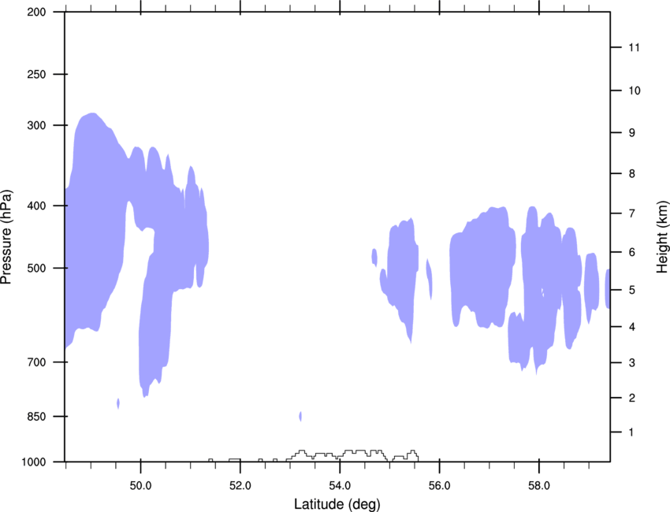Pick the 11 km height label
The height and width of the screenshot is (512, 670).
pyautogui.click(x=635, y=47)
